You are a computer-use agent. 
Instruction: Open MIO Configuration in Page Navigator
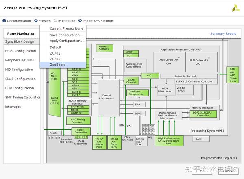pyautogui.click(x=19, y=70)
